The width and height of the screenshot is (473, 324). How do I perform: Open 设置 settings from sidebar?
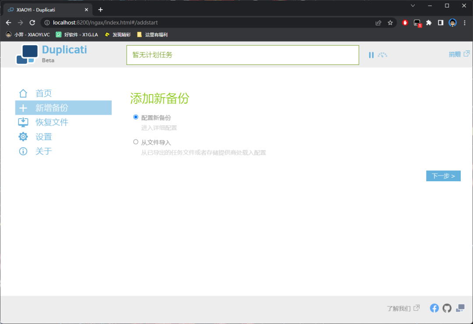pyautogui.click(x=43, y=137)
